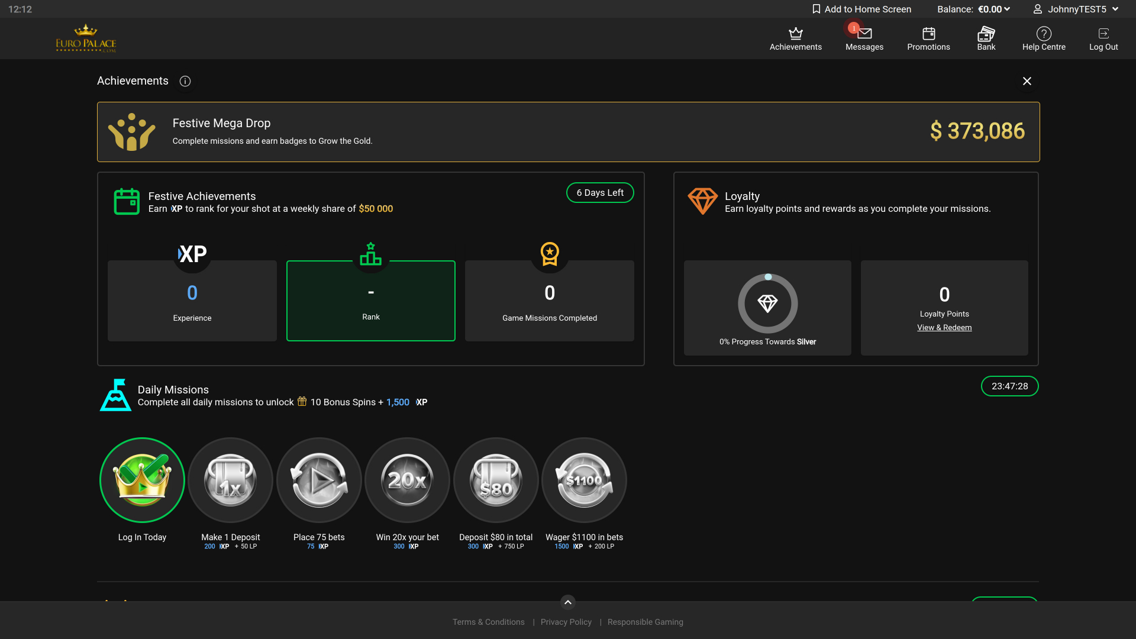Expand the JohnnyTEST5 account dropdown
The image size is (1136, 639).
[x=1116, y=9]
